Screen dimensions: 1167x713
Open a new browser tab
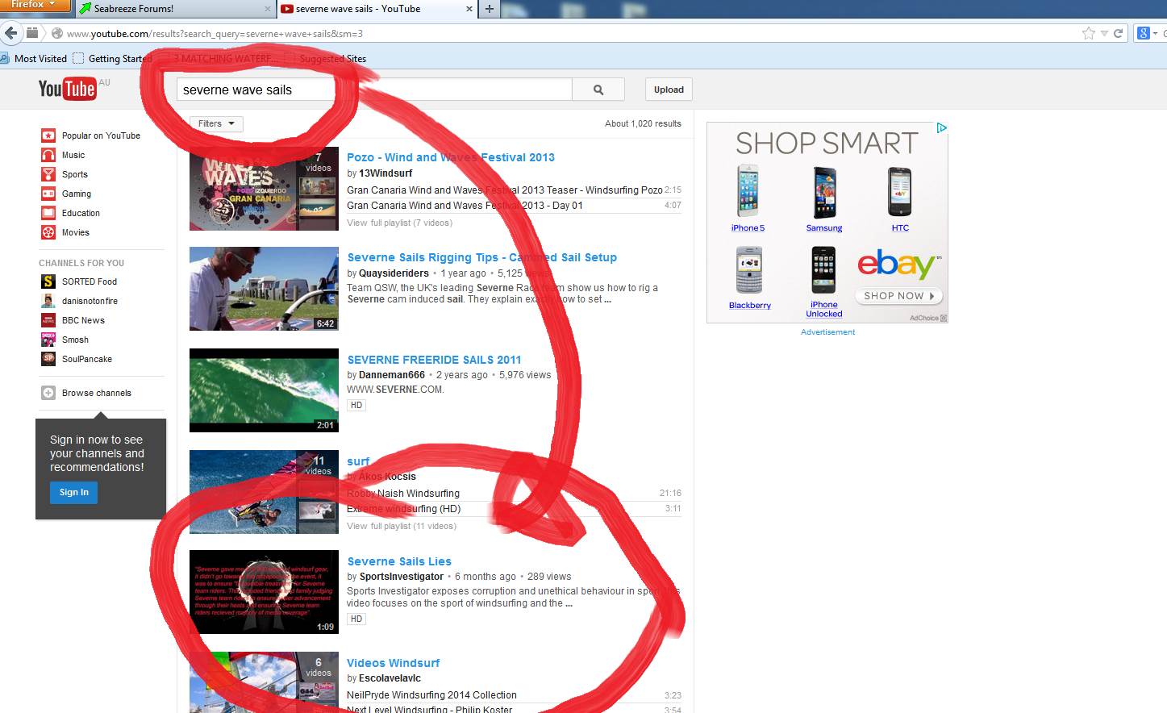click(489, 9)
